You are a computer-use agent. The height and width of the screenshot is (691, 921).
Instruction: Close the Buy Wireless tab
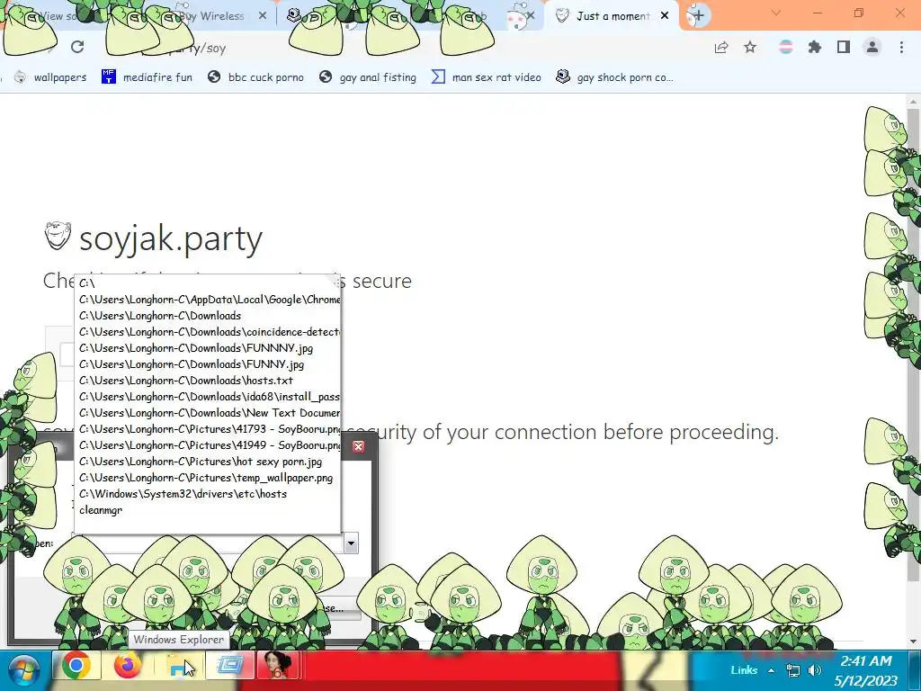click(x=263, y=16)
